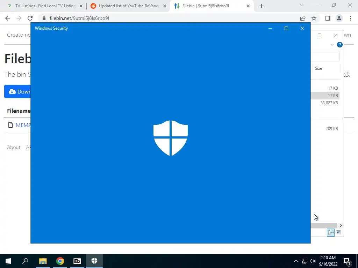Open the clock showing 2:10 AM
358x268 pixels.
click(328, 261)
